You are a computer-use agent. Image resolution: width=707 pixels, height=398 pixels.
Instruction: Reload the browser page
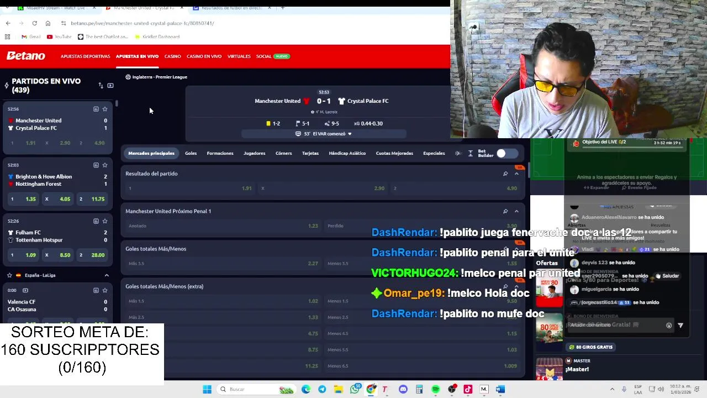(34, 23)
